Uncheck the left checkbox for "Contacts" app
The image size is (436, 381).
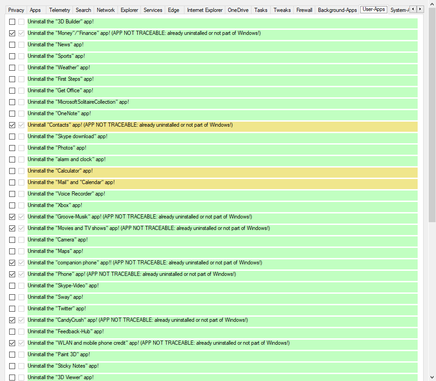coord(12,125)
